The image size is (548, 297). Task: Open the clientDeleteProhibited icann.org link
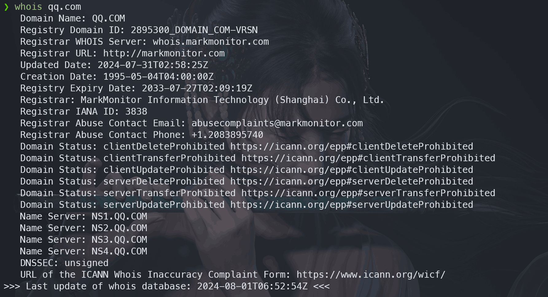352,147
